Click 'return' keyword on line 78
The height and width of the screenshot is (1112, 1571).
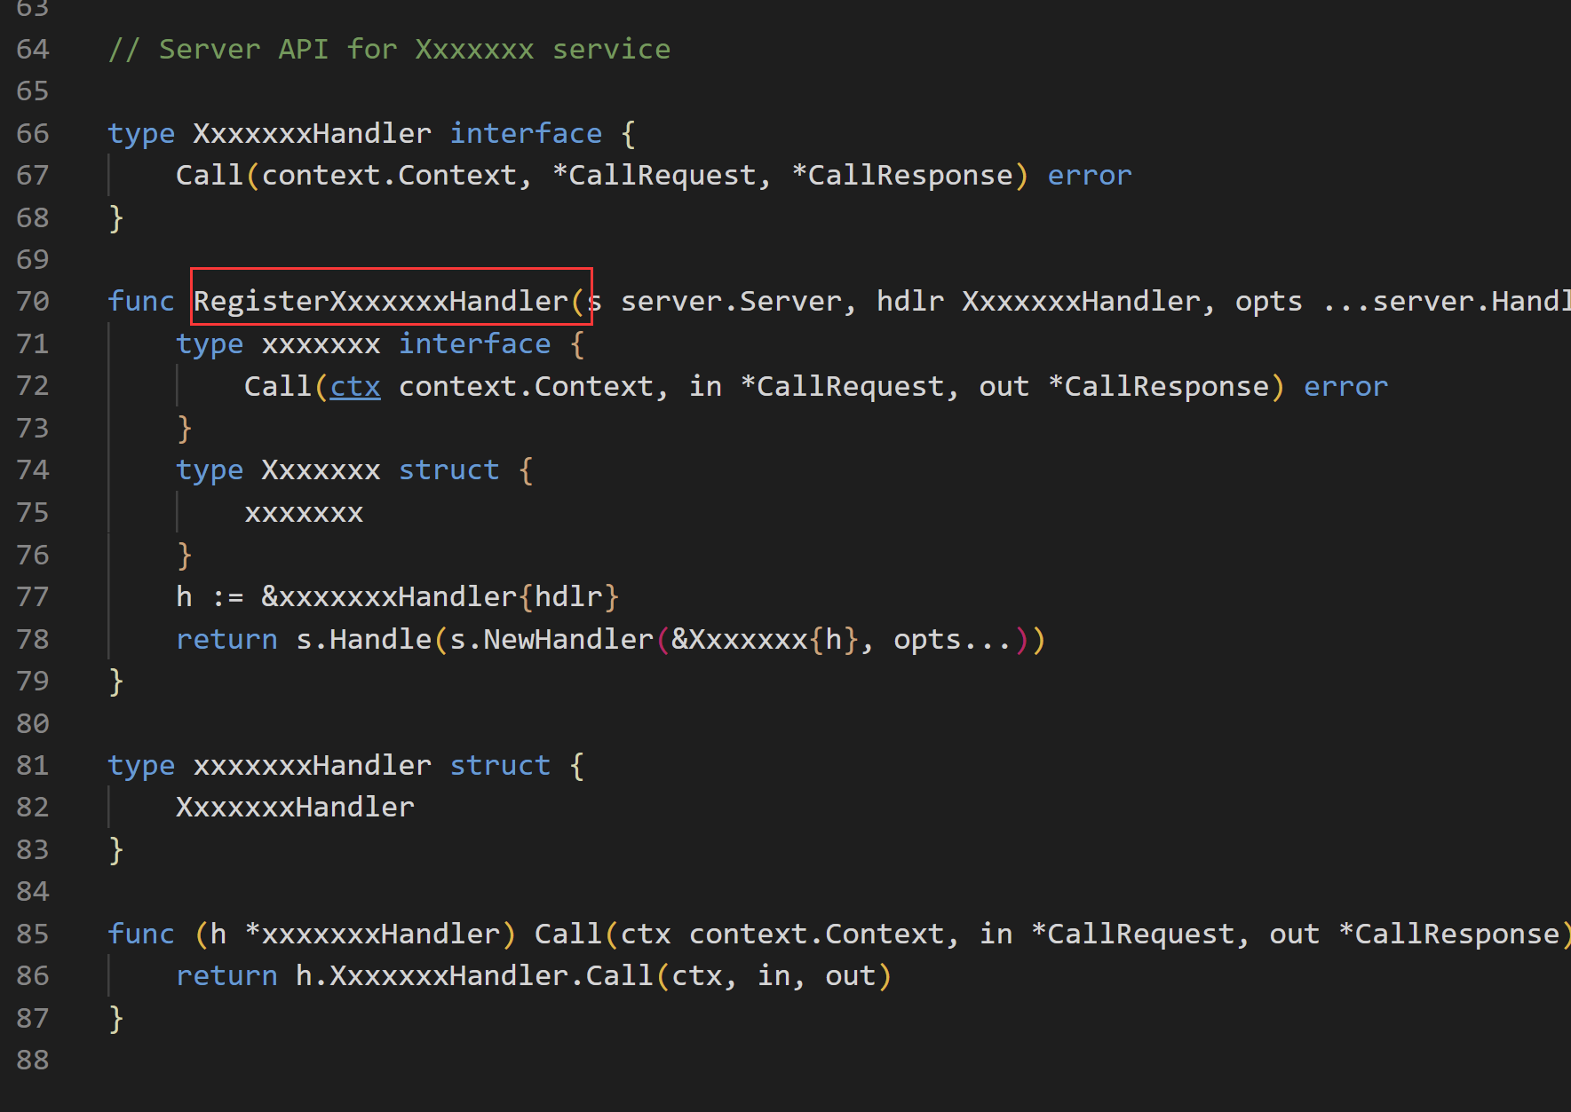(x=226, y=639)
